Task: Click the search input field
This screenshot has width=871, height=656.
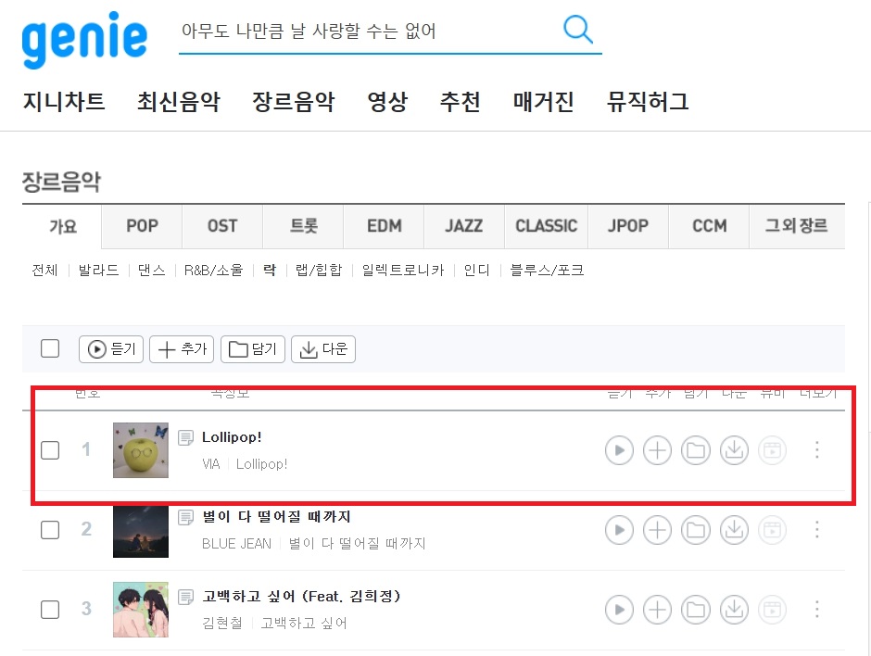Action: (x=367, y=32)
